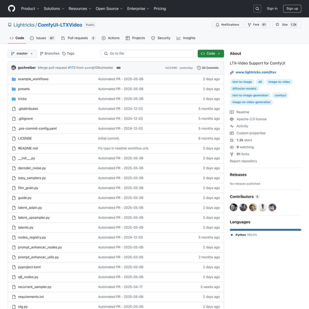Open the Product menu
Screen dimensions: 309x309
[x=30, y=9]
